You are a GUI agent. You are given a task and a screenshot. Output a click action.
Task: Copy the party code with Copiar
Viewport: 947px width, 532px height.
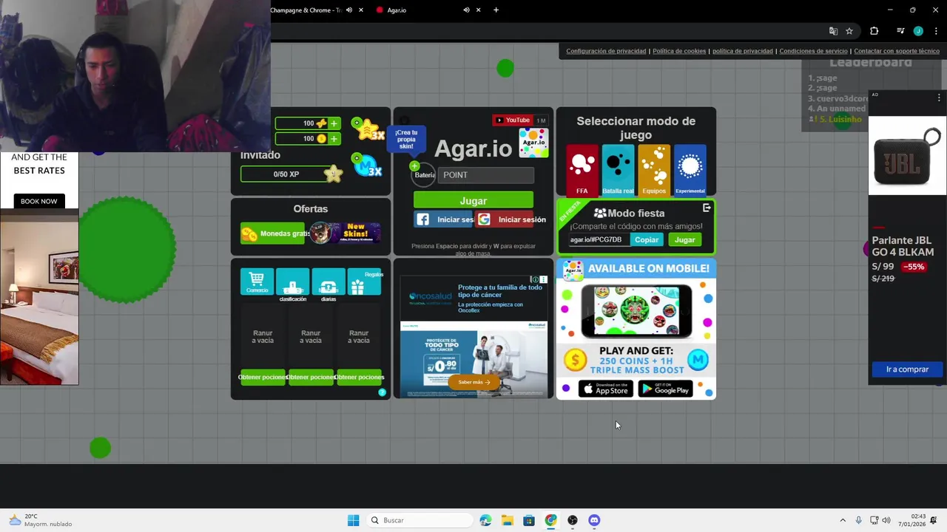coord(646,239)
